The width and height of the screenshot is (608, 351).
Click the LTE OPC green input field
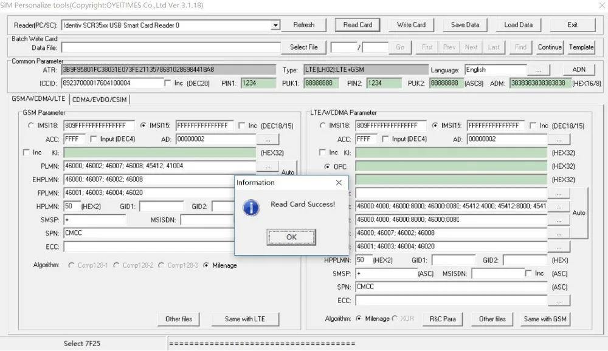click(451, 166)
